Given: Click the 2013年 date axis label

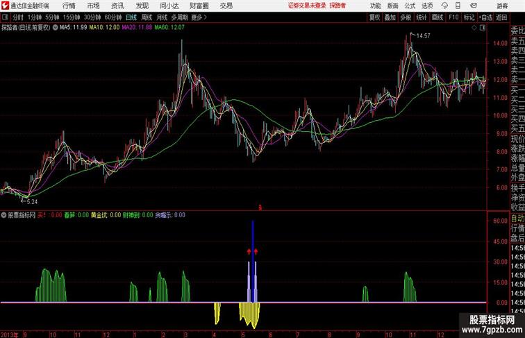Looking at the screenshot, I should click(10, 335).
